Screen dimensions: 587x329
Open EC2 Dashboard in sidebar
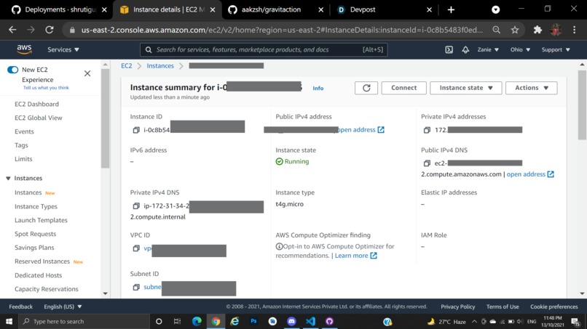coord(36,104)
